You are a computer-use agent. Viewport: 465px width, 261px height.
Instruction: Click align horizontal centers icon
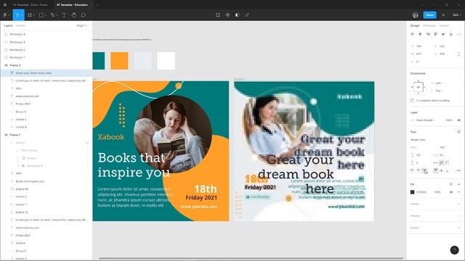420,34
